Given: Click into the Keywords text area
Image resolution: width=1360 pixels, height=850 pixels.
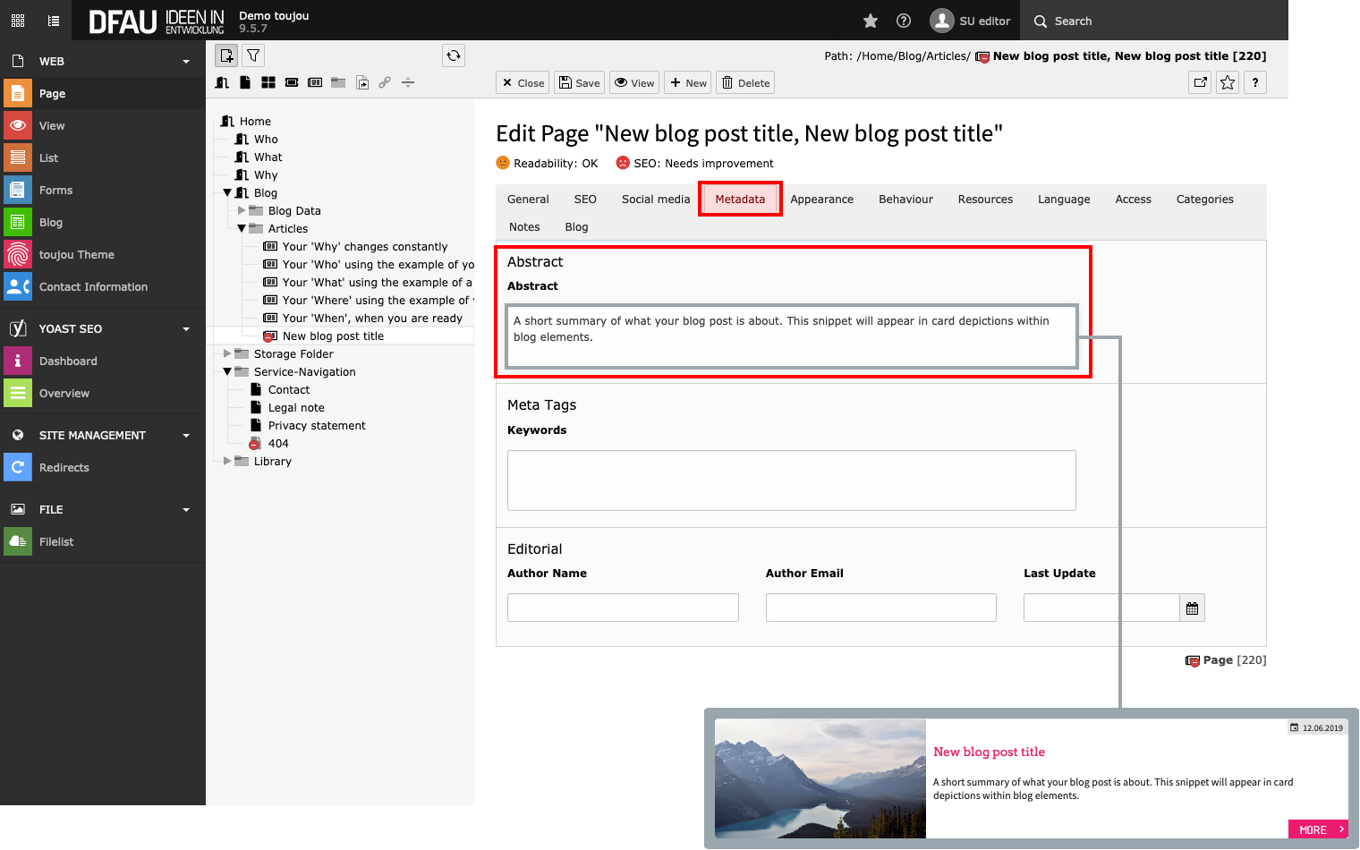Looking at the screenshot, I should tap(791, 480).
